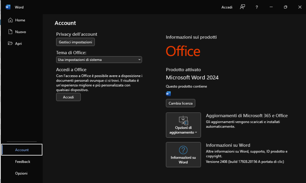The image size is (306, 183).
Task: Click Informazioni su Word button
Action: (x=183, y=154)
